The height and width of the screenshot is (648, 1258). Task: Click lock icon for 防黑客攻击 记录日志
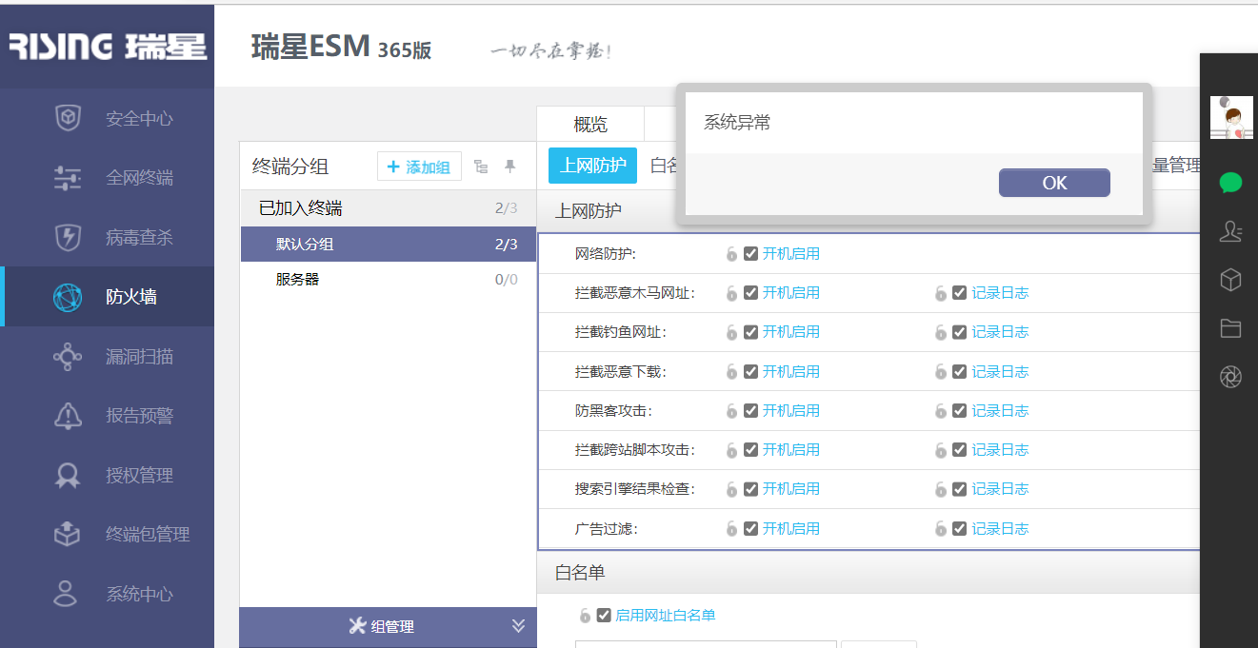(941, 411)
